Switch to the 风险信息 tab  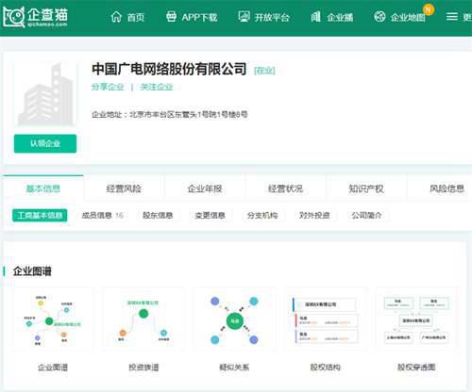pos(447,188)
